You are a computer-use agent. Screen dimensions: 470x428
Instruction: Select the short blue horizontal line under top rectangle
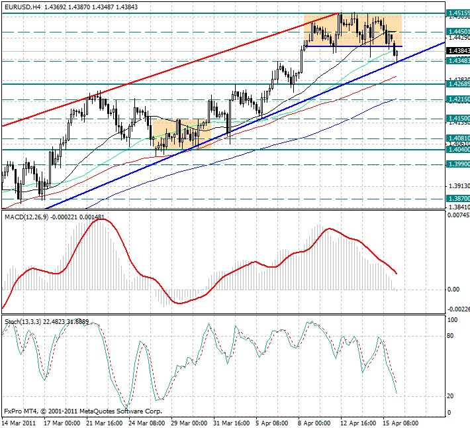[353, 46]
